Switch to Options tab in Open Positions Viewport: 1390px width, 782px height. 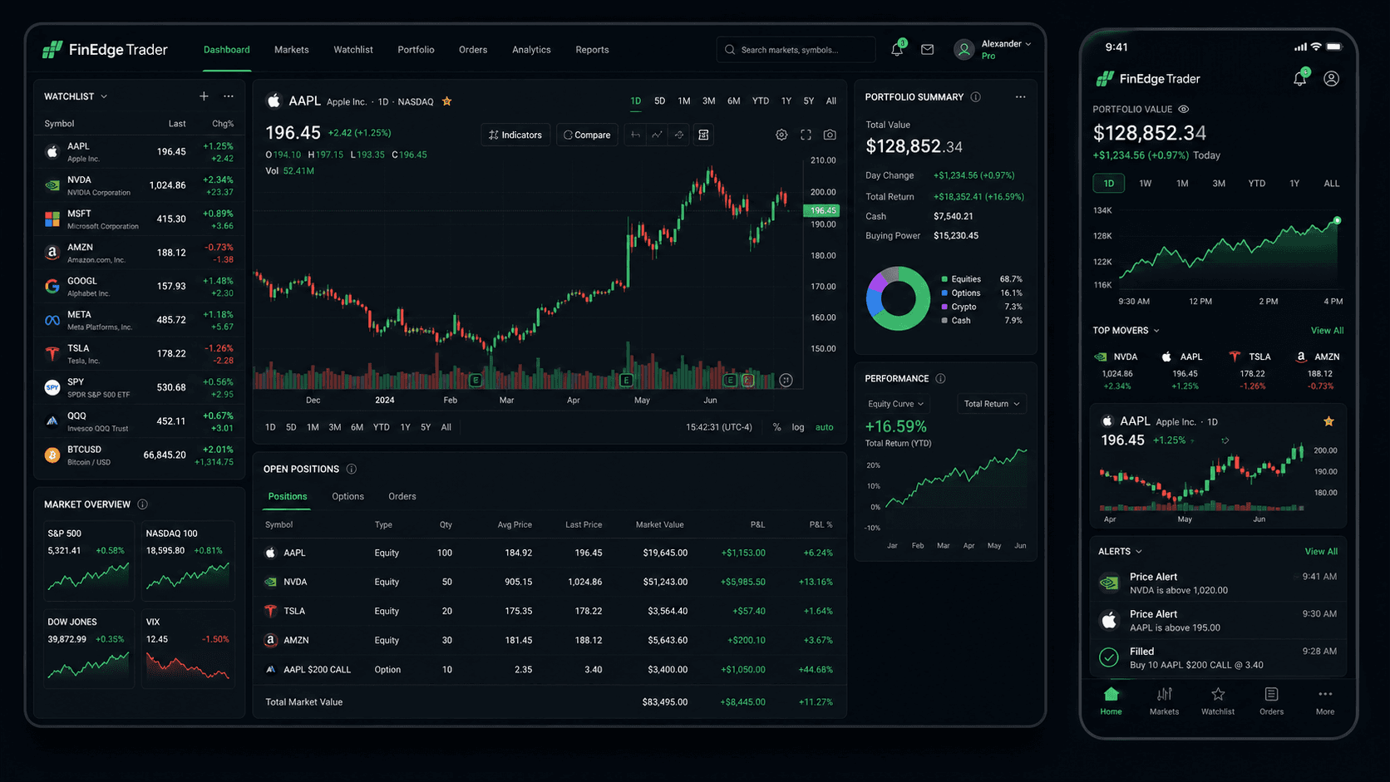(x=347, y=496)
